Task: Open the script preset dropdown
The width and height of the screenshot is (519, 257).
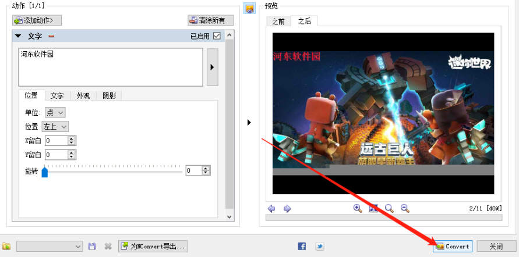Action: 50,246
